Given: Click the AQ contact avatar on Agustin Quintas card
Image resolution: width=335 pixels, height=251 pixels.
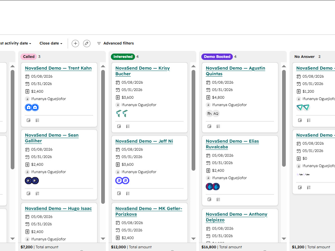Looking at the screenshot, I should tap(216, 113).
